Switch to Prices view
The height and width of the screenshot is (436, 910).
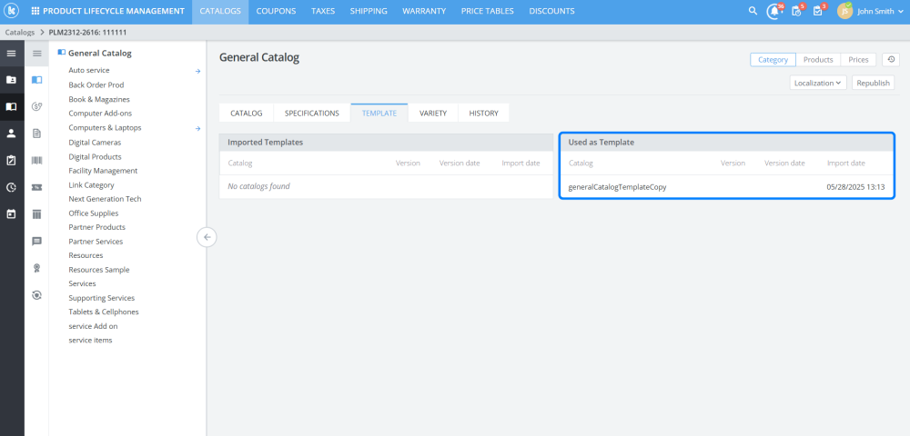(858, 60)
